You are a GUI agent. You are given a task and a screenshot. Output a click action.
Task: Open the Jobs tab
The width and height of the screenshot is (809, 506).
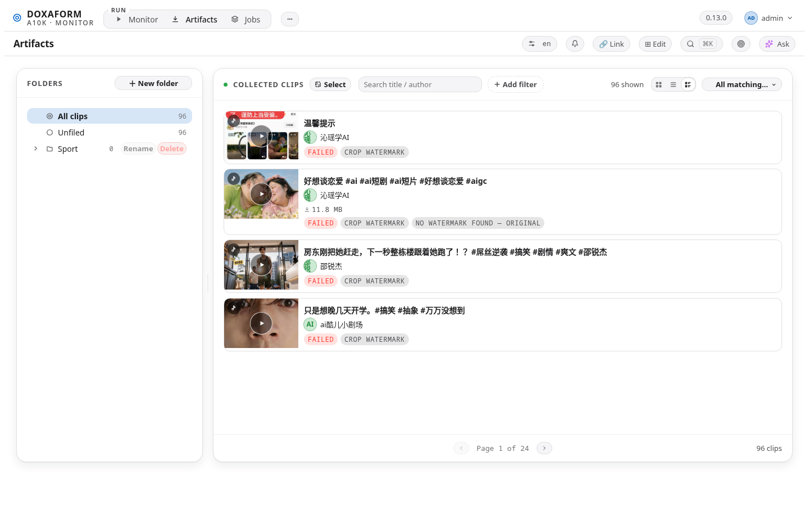tap(246, 20)
